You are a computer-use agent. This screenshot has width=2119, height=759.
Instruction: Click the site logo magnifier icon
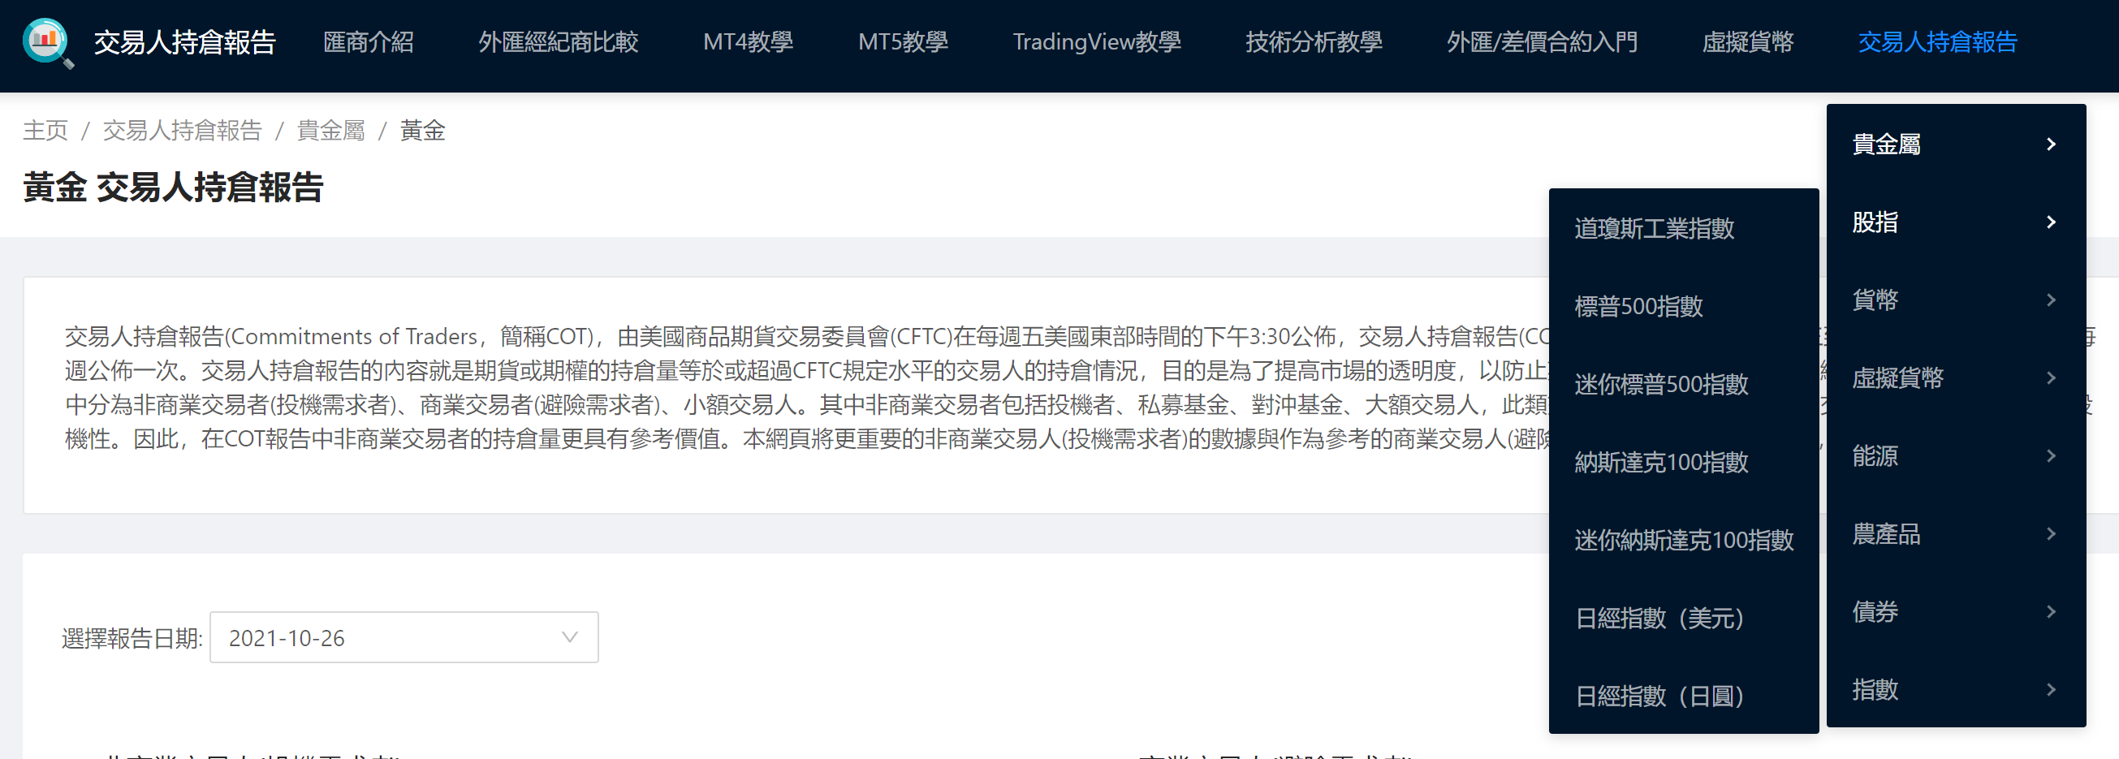48,42
